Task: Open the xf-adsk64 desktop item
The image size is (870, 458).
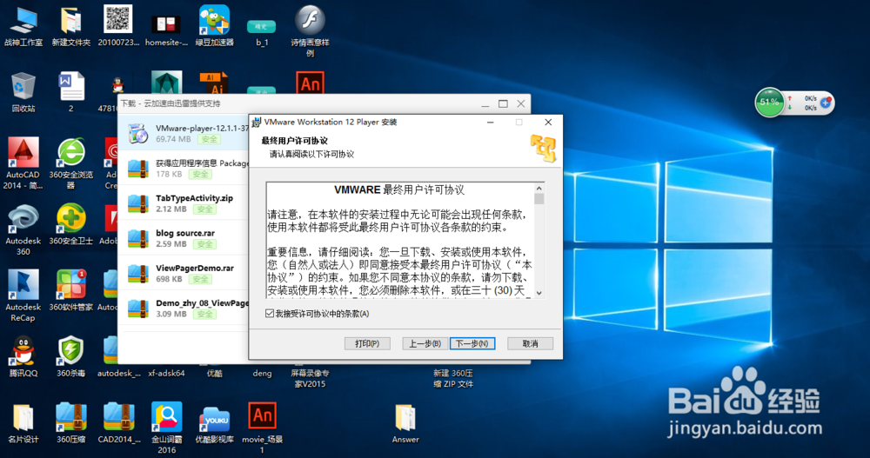Action: click(166, 373)
